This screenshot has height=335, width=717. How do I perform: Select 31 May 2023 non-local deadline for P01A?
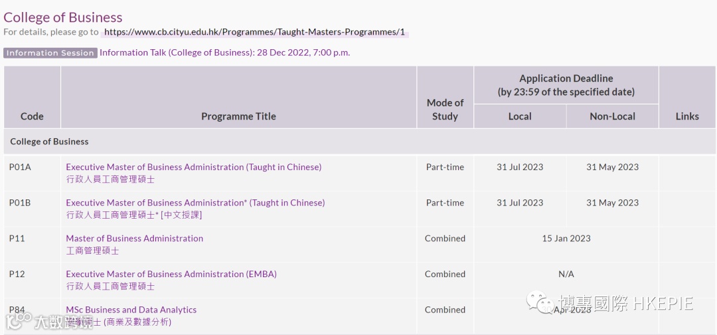[612, 173]
